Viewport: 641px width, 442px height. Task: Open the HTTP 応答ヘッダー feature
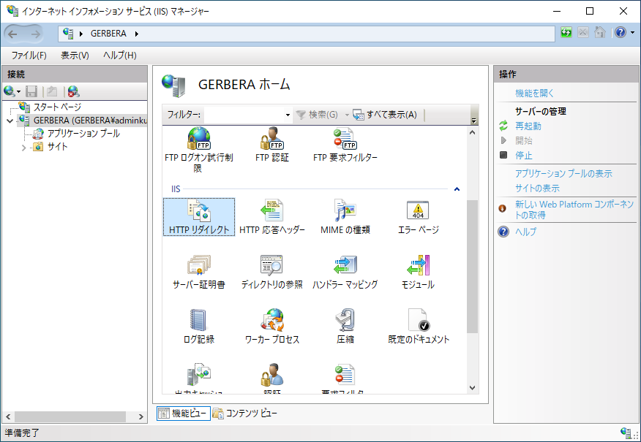click(x=272, y=217)
